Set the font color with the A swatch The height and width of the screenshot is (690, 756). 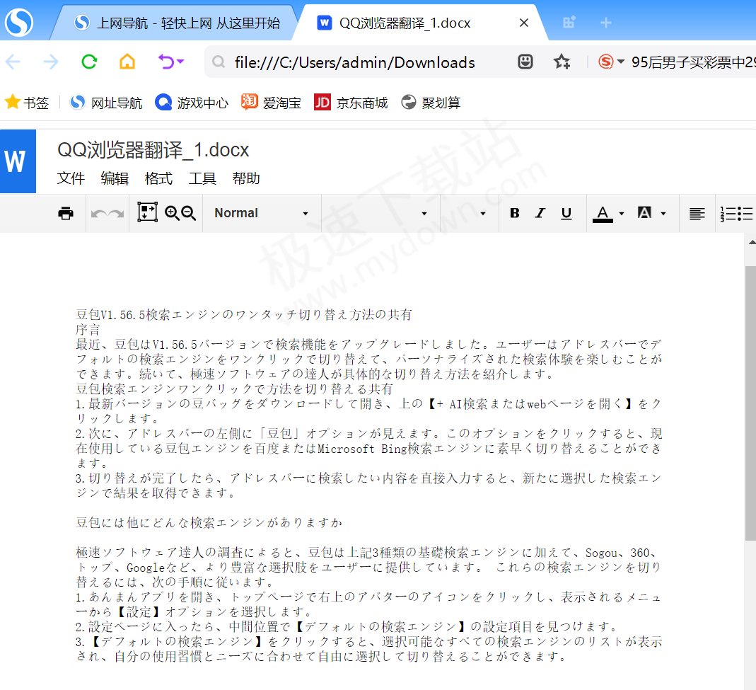tap(603, 212)
